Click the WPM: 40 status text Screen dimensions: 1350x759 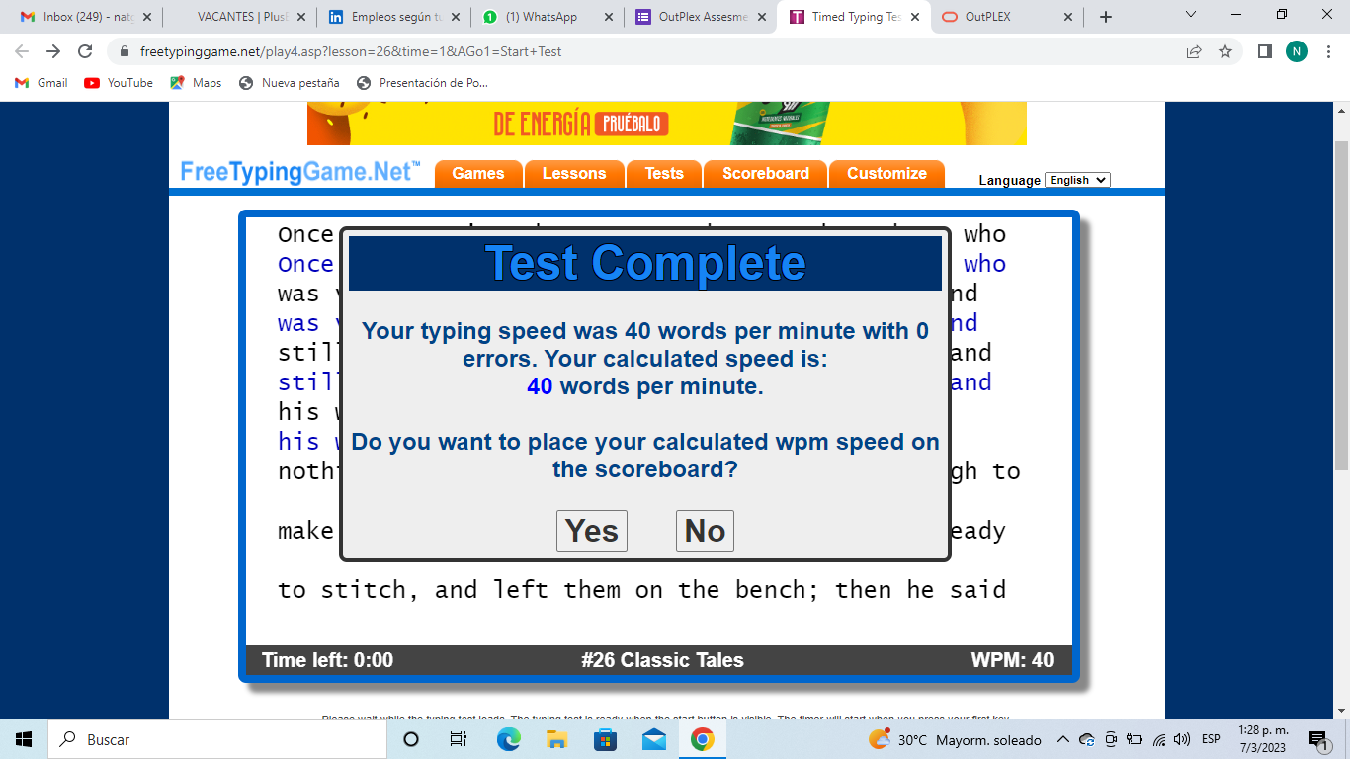point(1012,660)
